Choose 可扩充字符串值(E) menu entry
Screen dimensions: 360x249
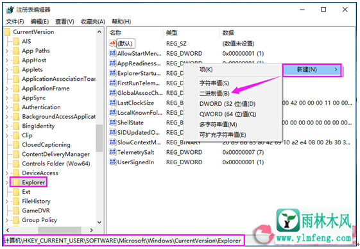click(x=223, y=135)
